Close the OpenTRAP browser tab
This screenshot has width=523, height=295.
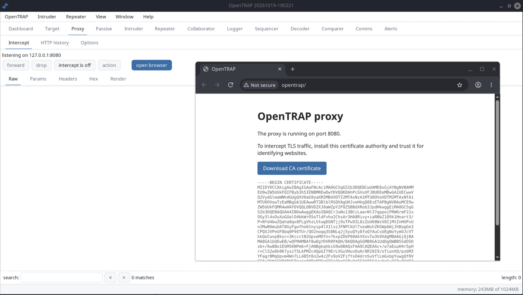pyautogui.click(x=280, y=69)
